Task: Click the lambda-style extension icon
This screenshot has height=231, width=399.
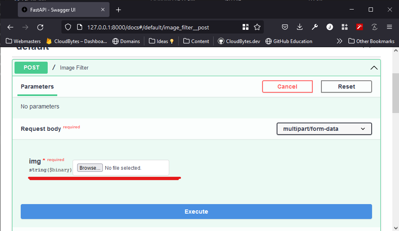Action: pos(374,27)
